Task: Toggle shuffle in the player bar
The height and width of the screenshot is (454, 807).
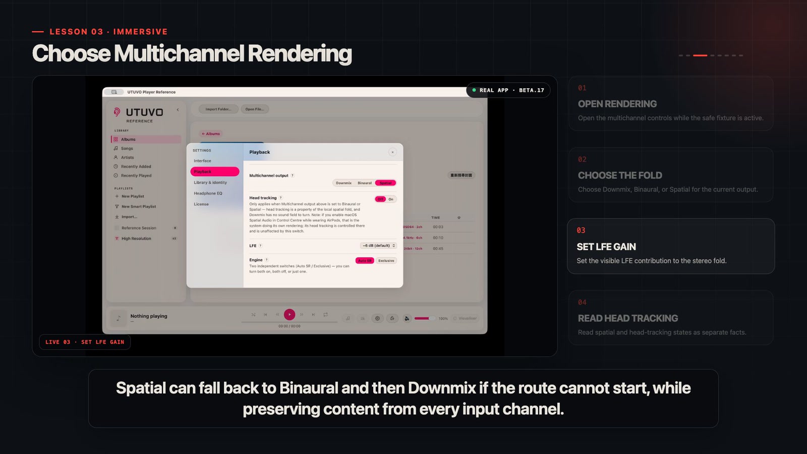Action: 253,315
